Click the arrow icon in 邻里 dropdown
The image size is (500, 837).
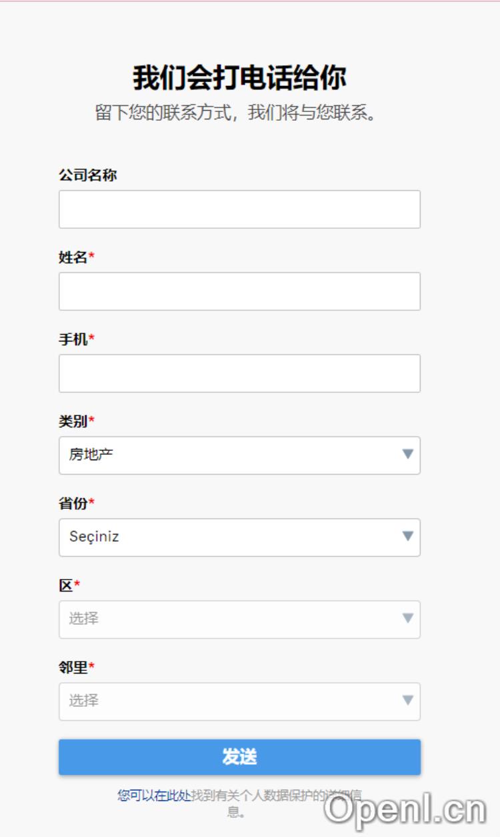pyautogui.click(x=408, y=701)
